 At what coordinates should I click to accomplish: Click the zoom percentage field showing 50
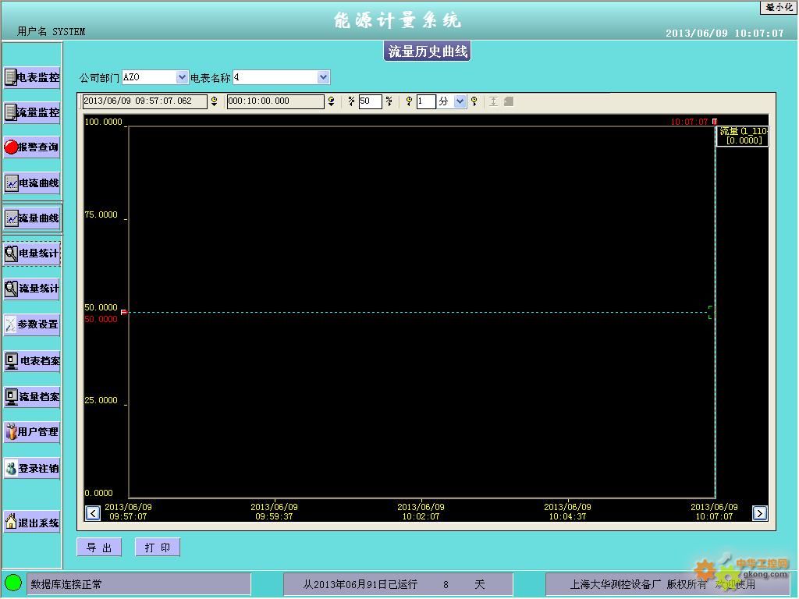[x=369, y=101]
